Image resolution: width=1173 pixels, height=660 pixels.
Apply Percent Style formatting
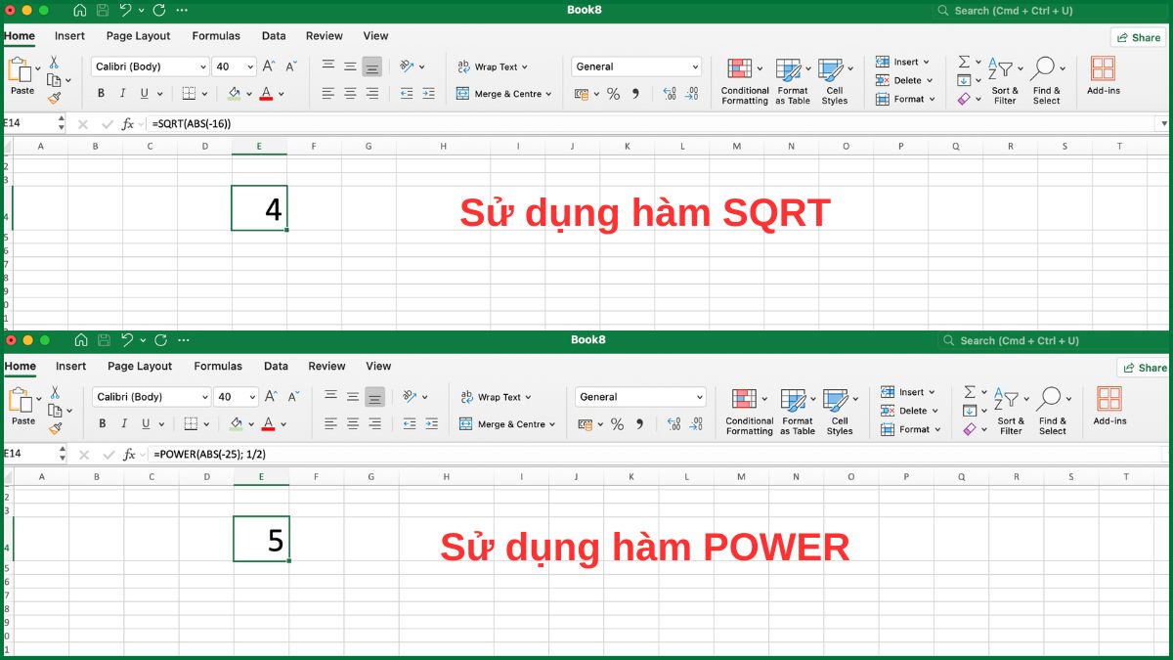click(x=612, y=93)
